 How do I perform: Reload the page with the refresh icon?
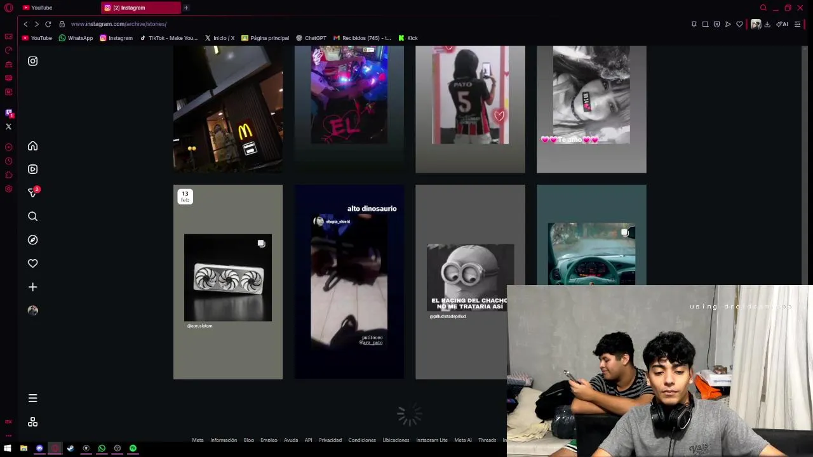point(48,24)
